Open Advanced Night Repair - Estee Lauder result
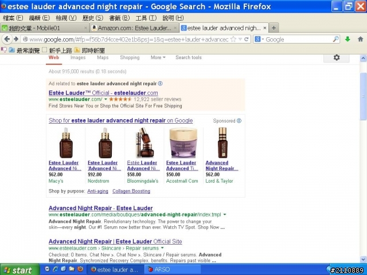367x275 pixels. coord(101,208)
